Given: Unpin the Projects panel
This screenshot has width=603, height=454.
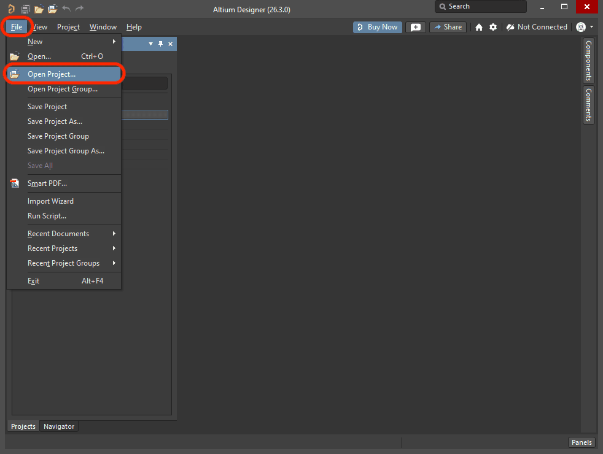Looking at the screenshot, I should (x=161, y=44).
